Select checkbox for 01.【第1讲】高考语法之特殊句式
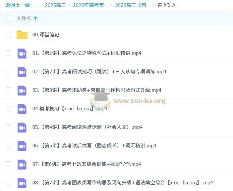 coord(8,53)
